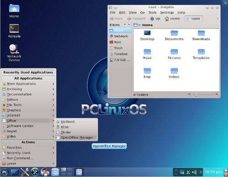Open the Home desktop folder icon
The height and width of the screenshot is (177, 228).
(14, 11)
